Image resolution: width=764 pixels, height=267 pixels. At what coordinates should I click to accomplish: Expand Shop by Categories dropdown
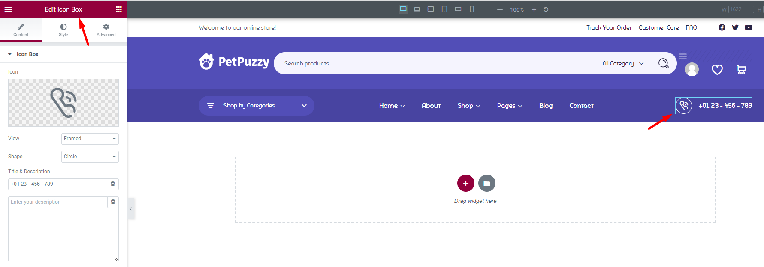coord(257,106)
